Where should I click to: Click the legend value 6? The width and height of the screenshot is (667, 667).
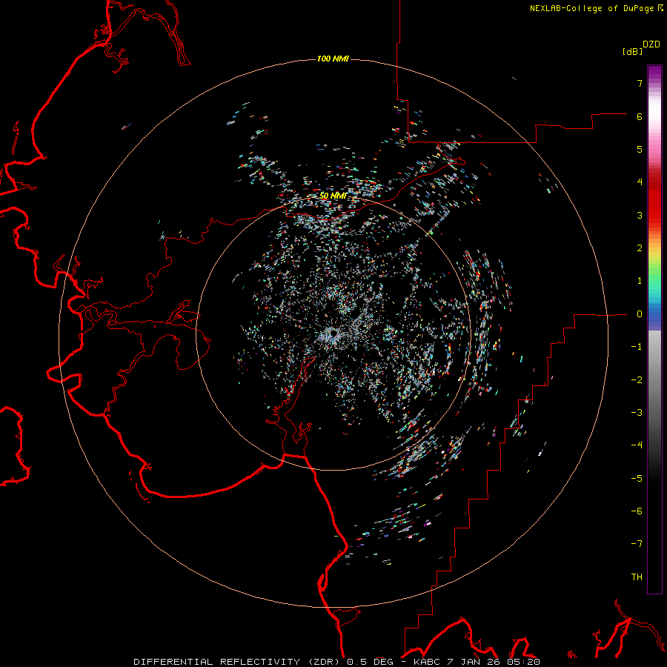pos(640,116)
